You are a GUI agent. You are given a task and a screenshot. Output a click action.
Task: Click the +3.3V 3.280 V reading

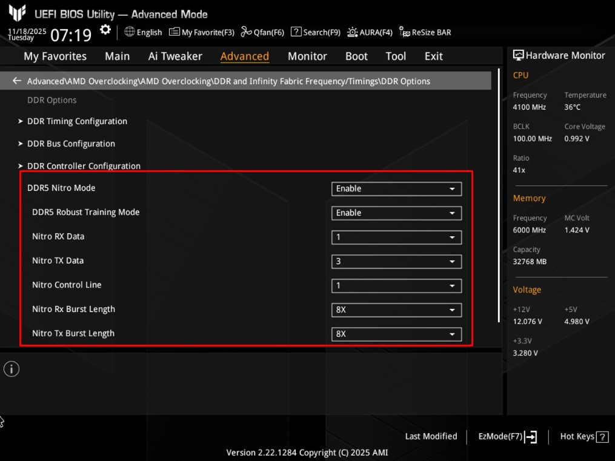(x=525, y=353)
